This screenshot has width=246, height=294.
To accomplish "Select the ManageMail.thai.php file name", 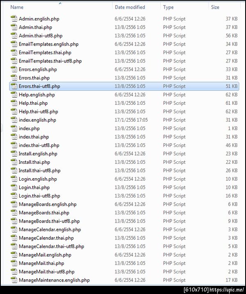I will [41, 264].
